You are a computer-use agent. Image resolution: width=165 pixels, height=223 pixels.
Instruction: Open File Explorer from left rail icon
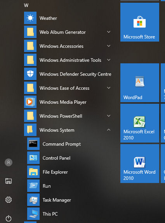click(9, 181)
